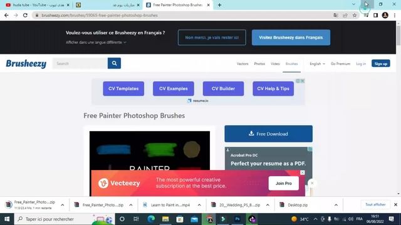Screen dimensions: 401x225
Task: Close the Vecteezy banner ad X
Action: [303, 172]
